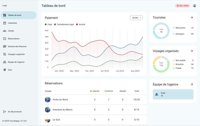Click the Voyages organisés route icon
The height and width of the screenshot is (126, 200).
click(5, 54)
